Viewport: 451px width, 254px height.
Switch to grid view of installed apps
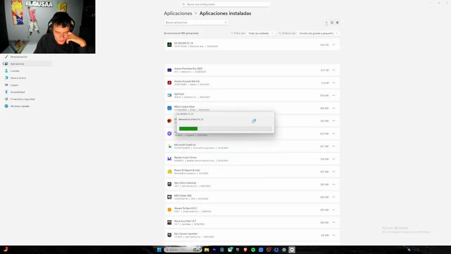click(x=332, y=23)
